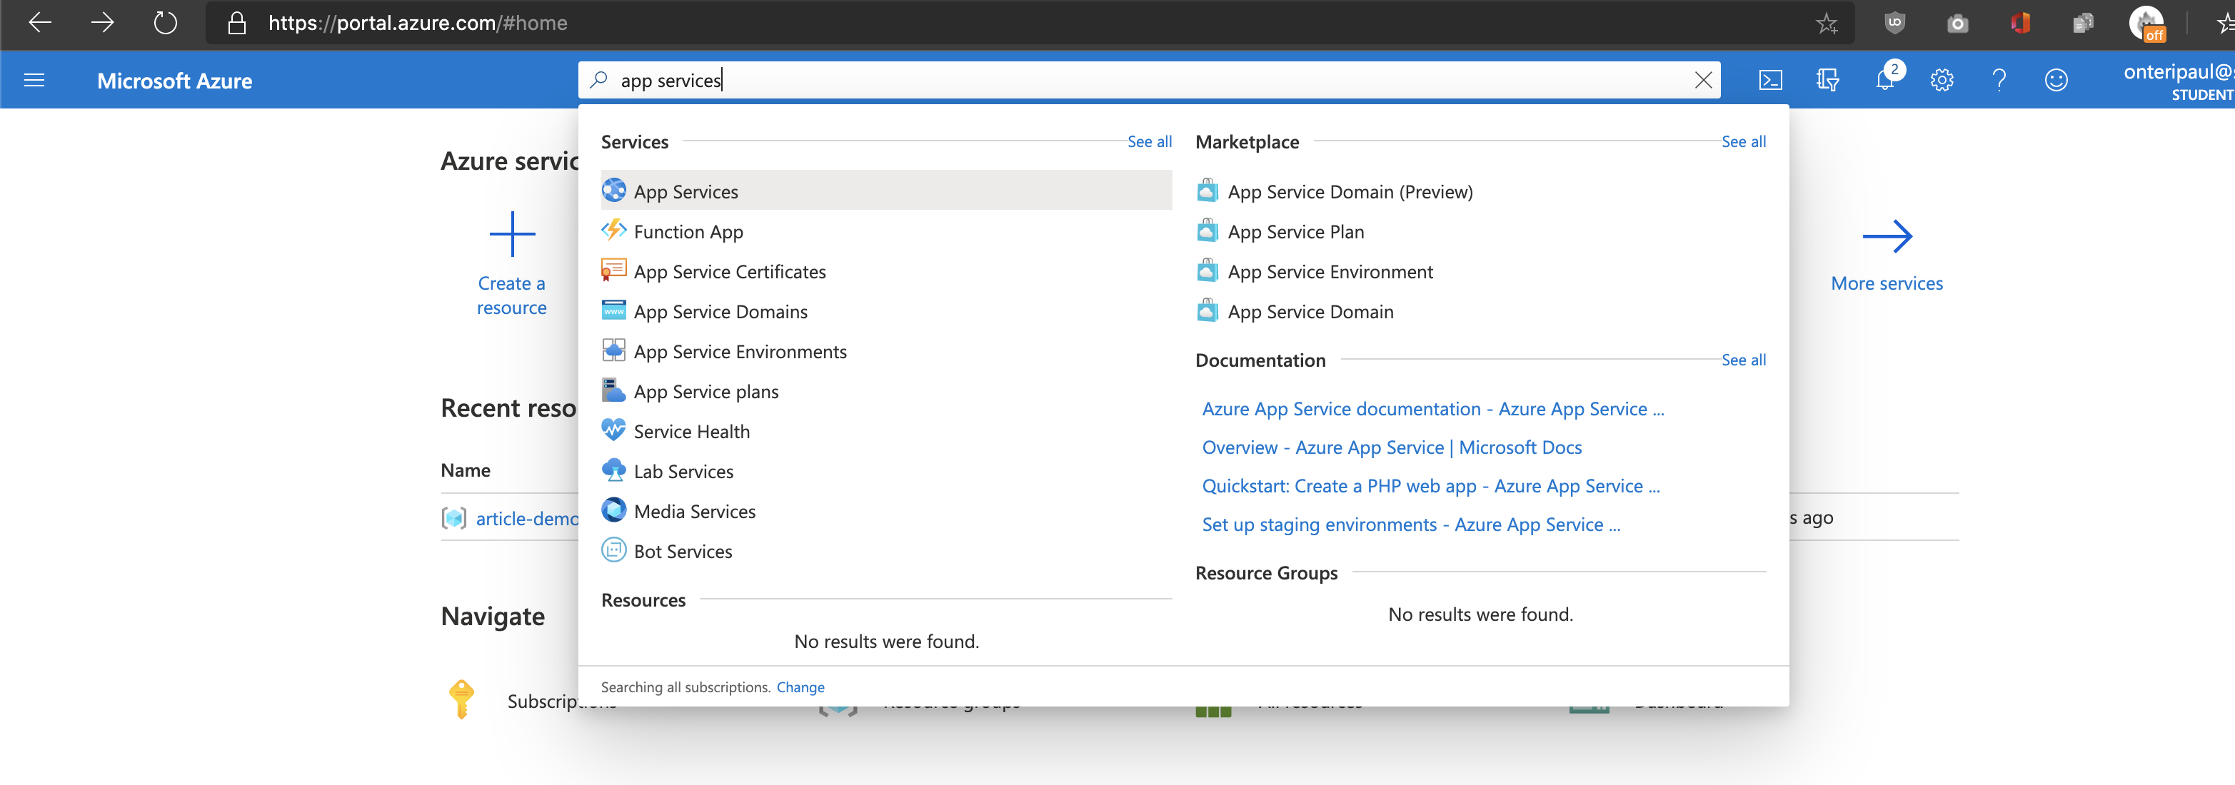Clear the search box with the X button
2235x785 pixels.
click(x=1703, y=80)
